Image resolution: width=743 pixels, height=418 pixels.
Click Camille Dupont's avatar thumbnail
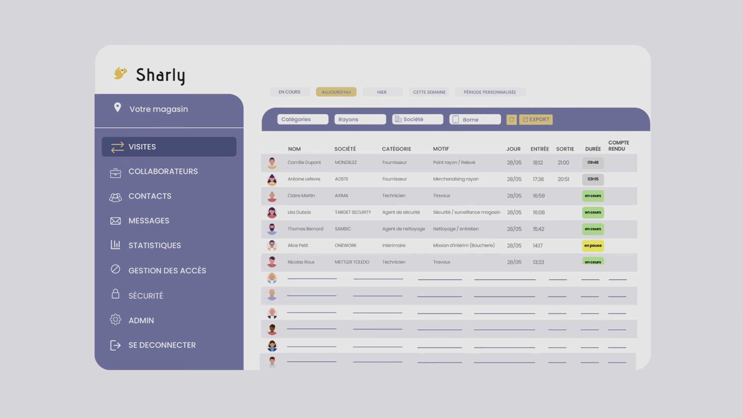coord(272,163)
